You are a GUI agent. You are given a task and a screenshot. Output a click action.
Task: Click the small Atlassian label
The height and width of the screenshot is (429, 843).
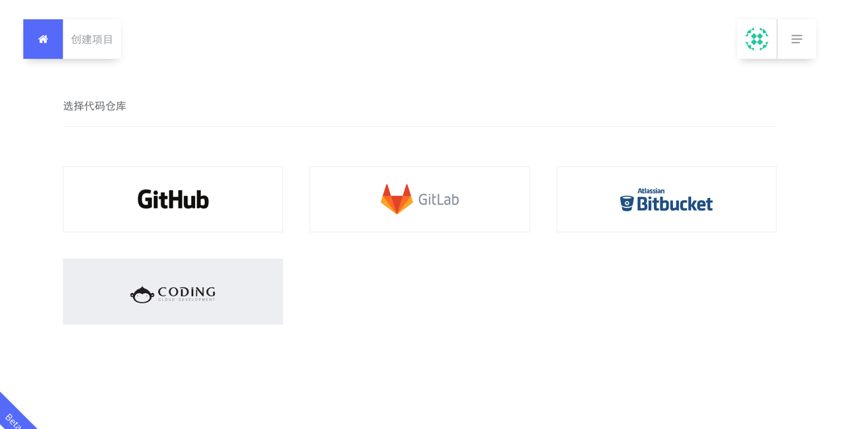point(651,191)
